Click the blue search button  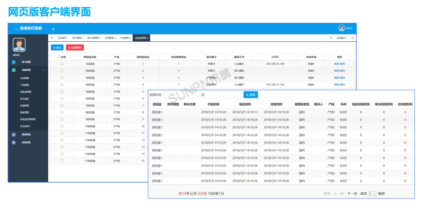pyautogui.click(x=250, y=95)
